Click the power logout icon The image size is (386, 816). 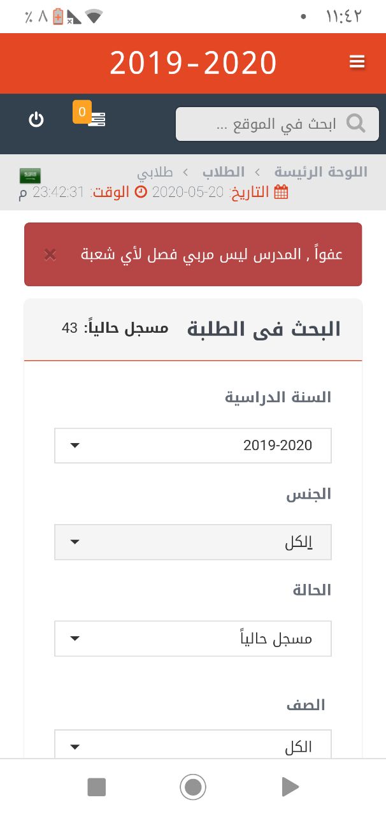(x=36, y=119)
